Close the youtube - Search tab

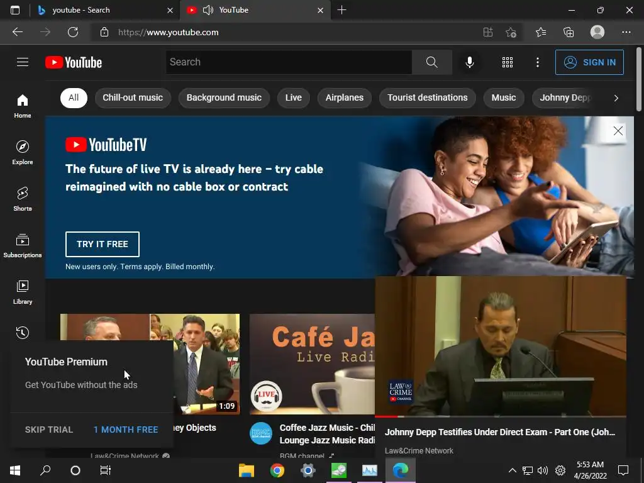pos(170,10)
